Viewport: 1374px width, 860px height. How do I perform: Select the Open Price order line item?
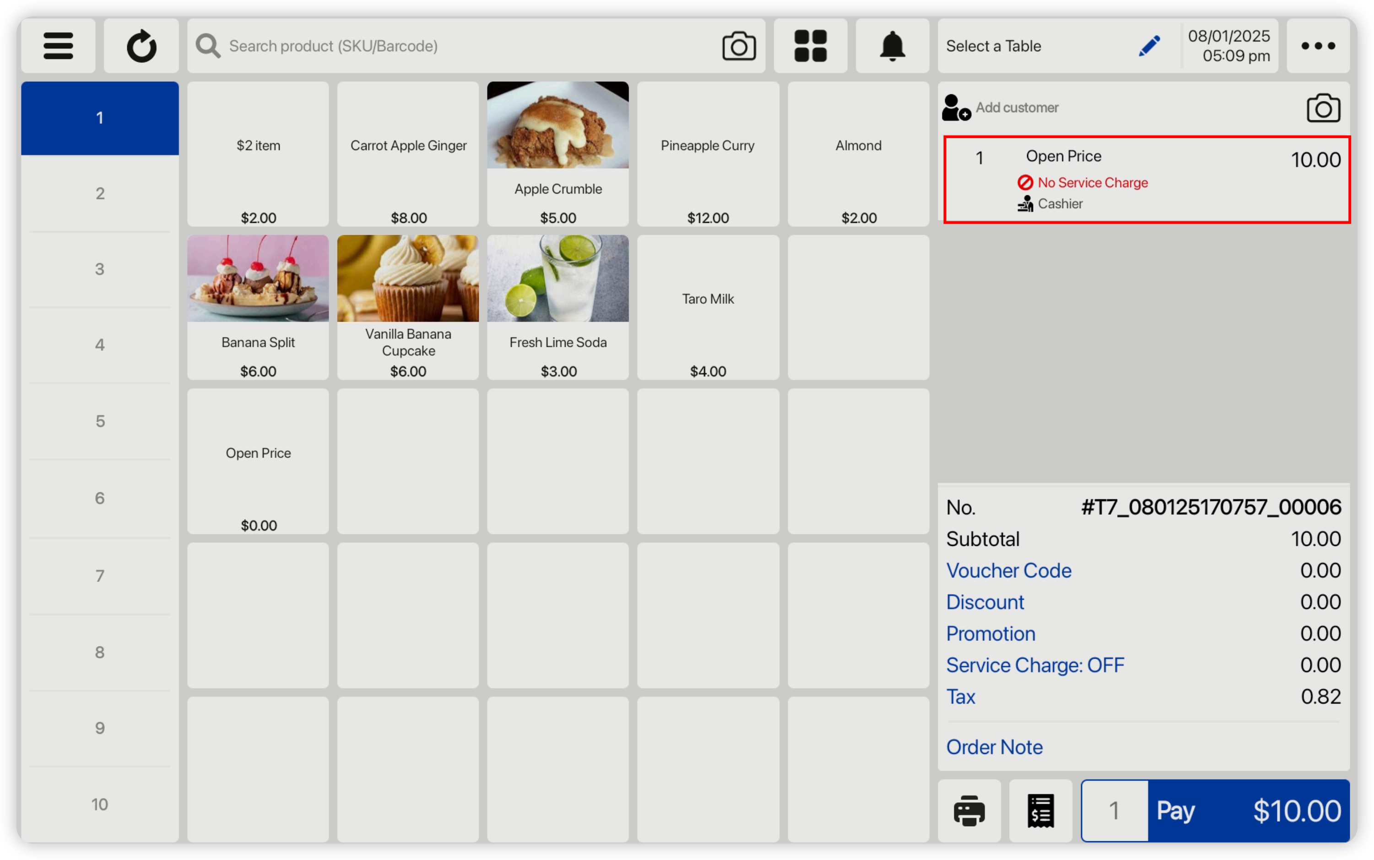tap(1147, 179)
